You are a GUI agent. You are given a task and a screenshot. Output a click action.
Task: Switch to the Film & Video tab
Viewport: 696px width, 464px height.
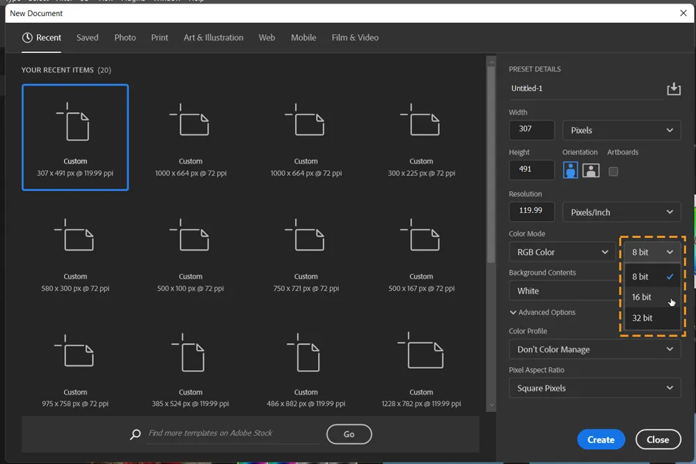tap(355, 38)
